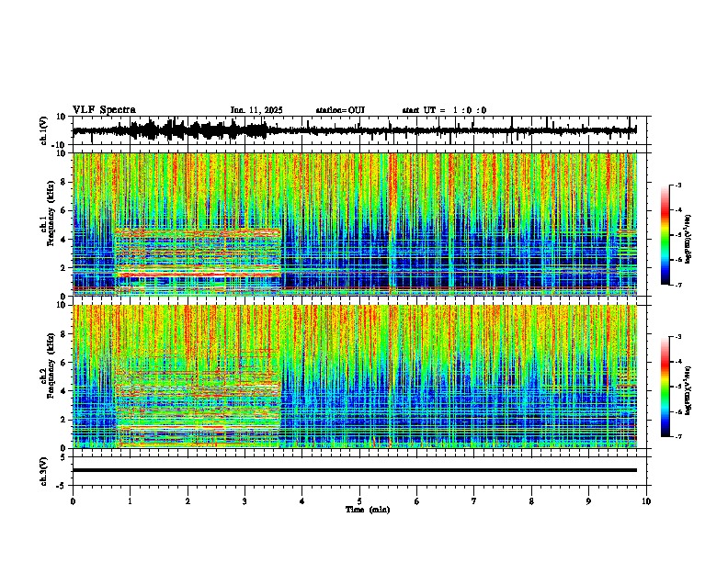Click the ch.1 spectrogram frequency tick "8"
Screen dimensions: 728x562
coord(63,182)
